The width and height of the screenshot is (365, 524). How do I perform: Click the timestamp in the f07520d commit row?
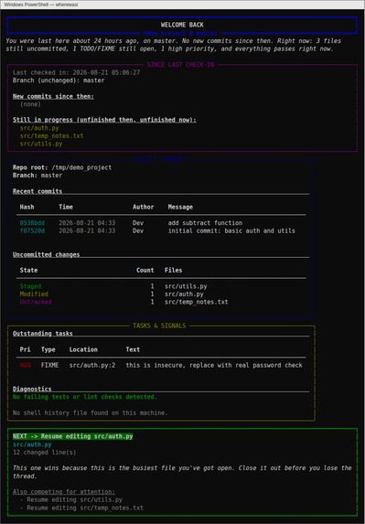click(87, 231)
